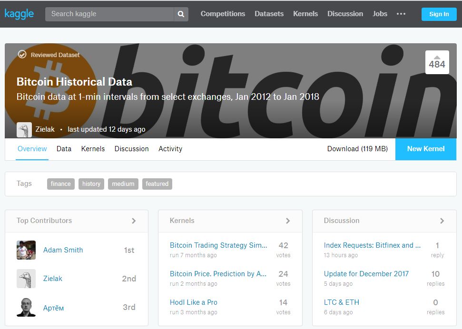Switch to the Activity tab
Image resolution: width=462 pixels, height=329 pixels.
(170, 149)
